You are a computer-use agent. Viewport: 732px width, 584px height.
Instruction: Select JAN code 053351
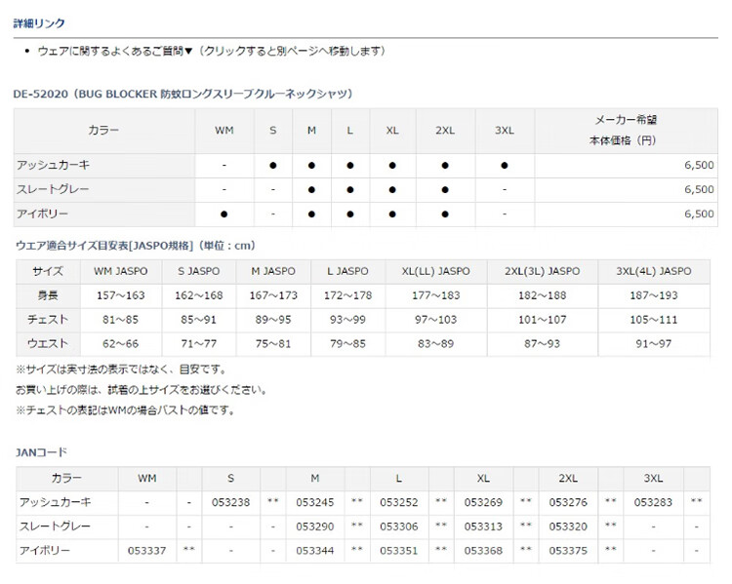(399, 551)
